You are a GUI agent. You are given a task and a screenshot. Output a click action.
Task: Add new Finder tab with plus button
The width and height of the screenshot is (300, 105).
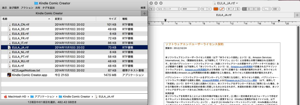tap(144, 13)
